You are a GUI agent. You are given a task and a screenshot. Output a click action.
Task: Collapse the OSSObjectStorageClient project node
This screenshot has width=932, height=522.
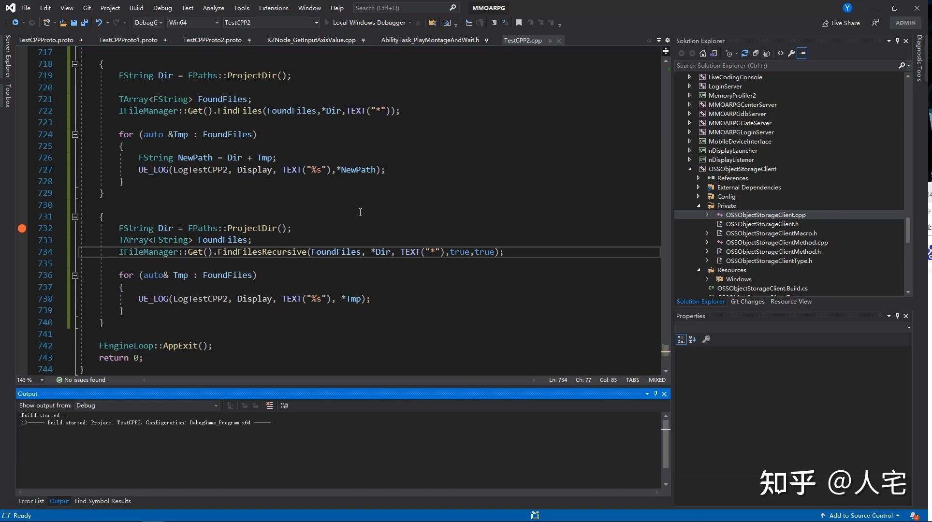[x=690, y=169]
